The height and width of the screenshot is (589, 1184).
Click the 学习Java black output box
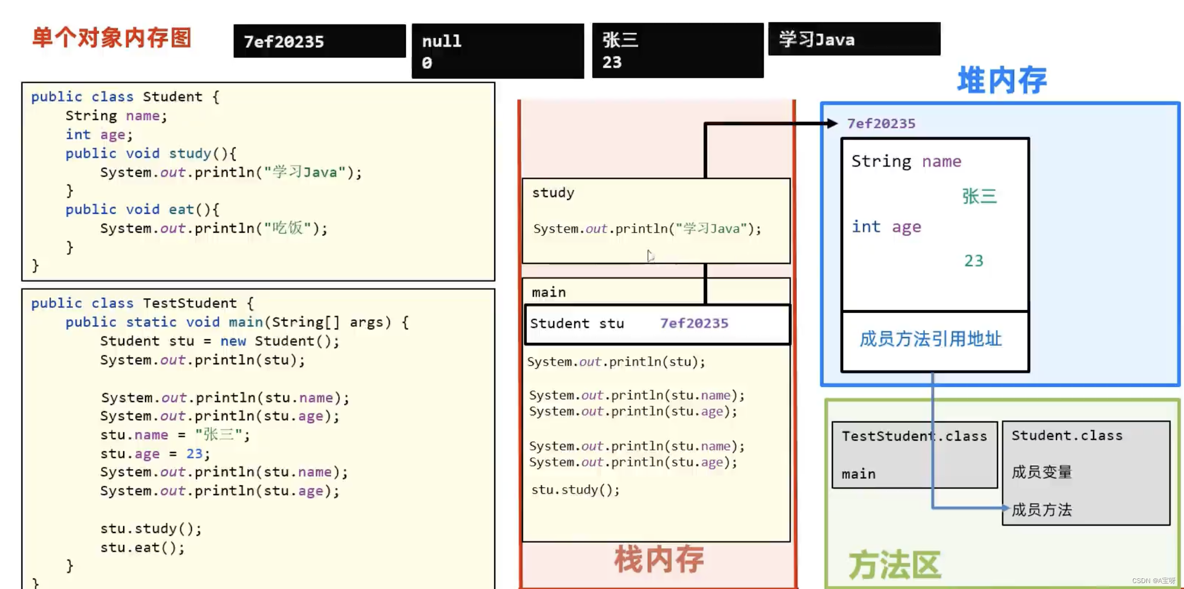(x=854, y=39)
